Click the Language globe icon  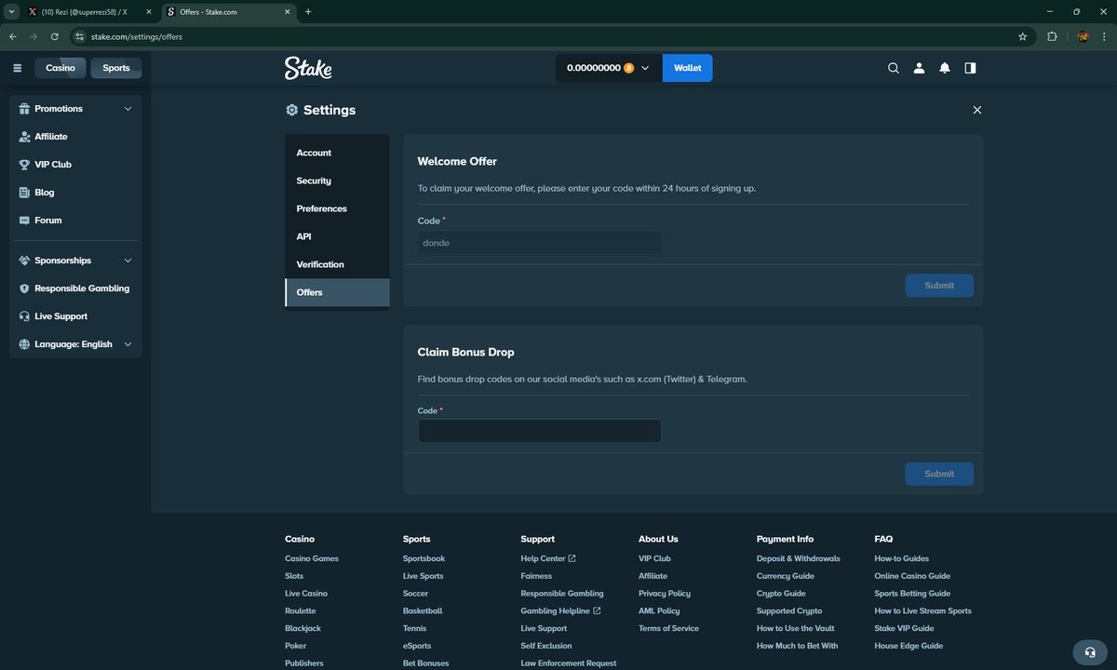(25, 344)
